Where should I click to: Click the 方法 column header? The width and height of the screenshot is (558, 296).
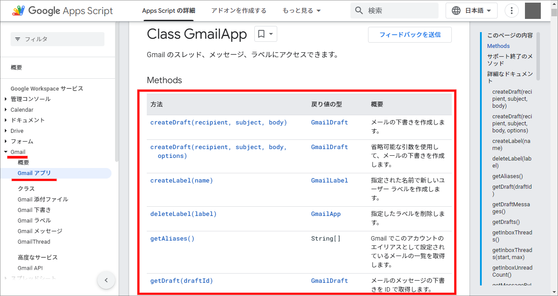click(x=156, y=104)
